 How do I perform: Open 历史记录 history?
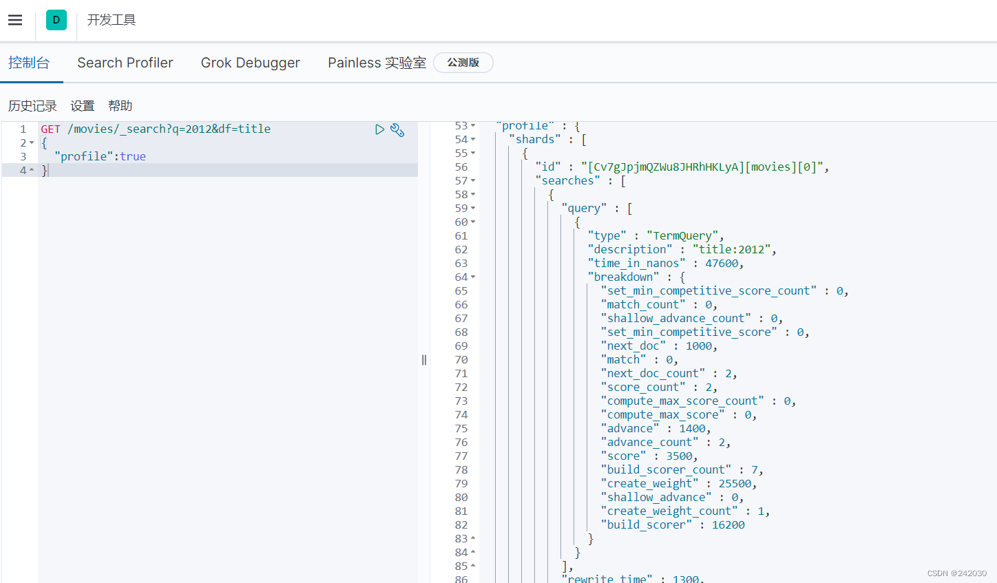(x=32, y=106)
